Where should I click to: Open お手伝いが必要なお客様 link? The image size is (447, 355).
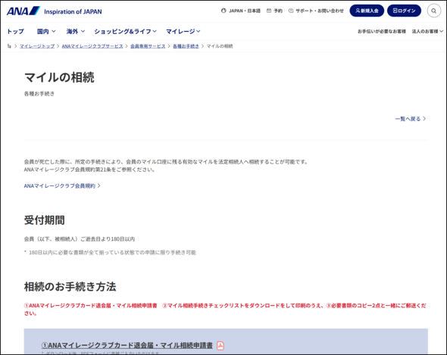coord(382,31)
